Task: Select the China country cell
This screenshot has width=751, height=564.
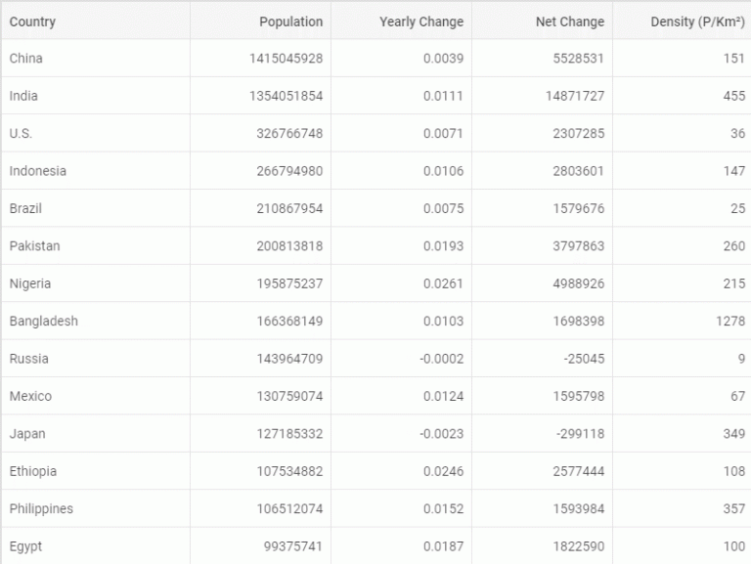Action: pyautogui.click(x=96, y=58)
